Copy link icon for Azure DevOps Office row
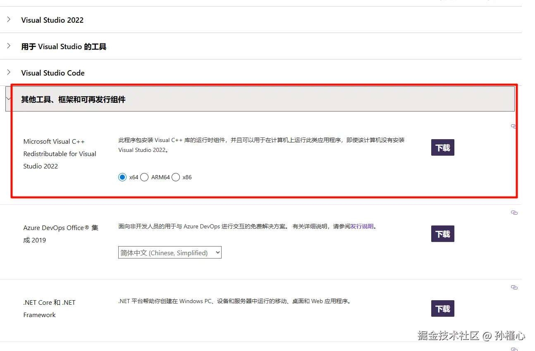 514,213
